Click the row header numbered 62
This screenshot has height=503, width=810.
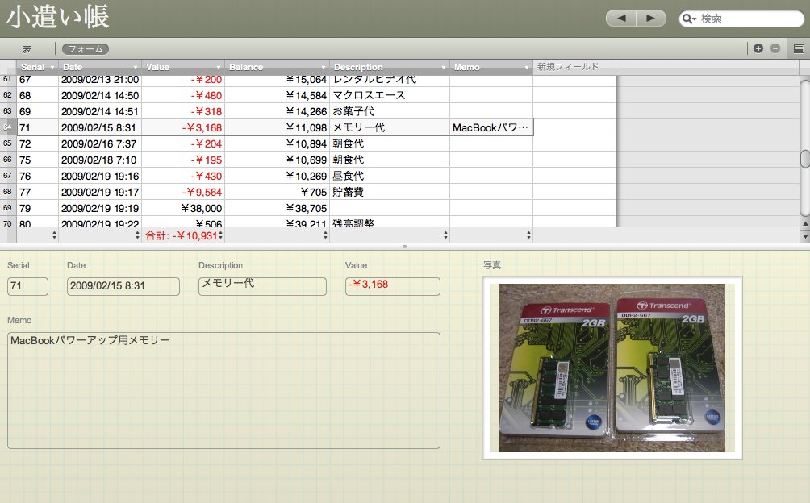tap(8, 95)
